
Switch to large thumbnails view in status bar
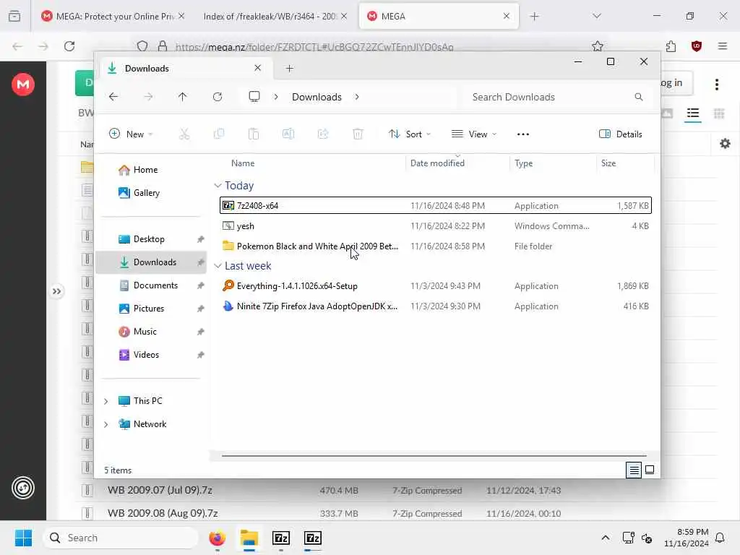pyautogui.click(x=650, y=470)
